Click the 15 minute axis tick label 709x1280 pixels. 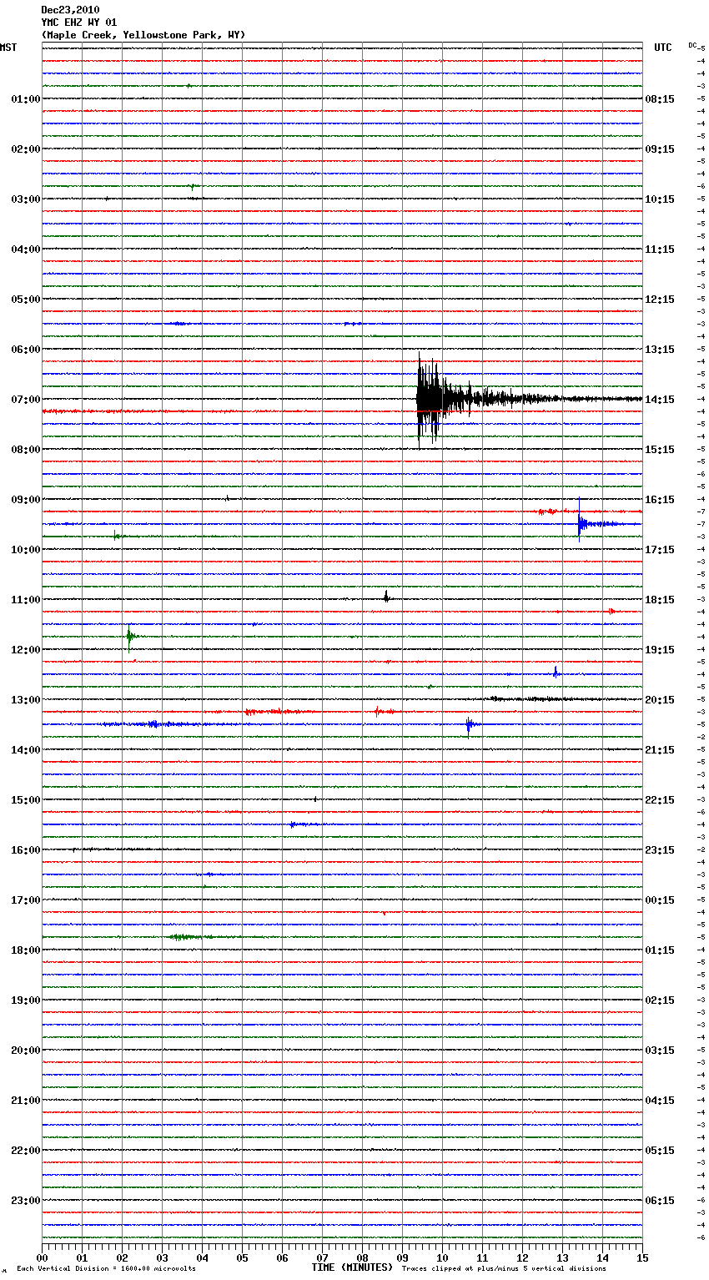coord(642,1257)
